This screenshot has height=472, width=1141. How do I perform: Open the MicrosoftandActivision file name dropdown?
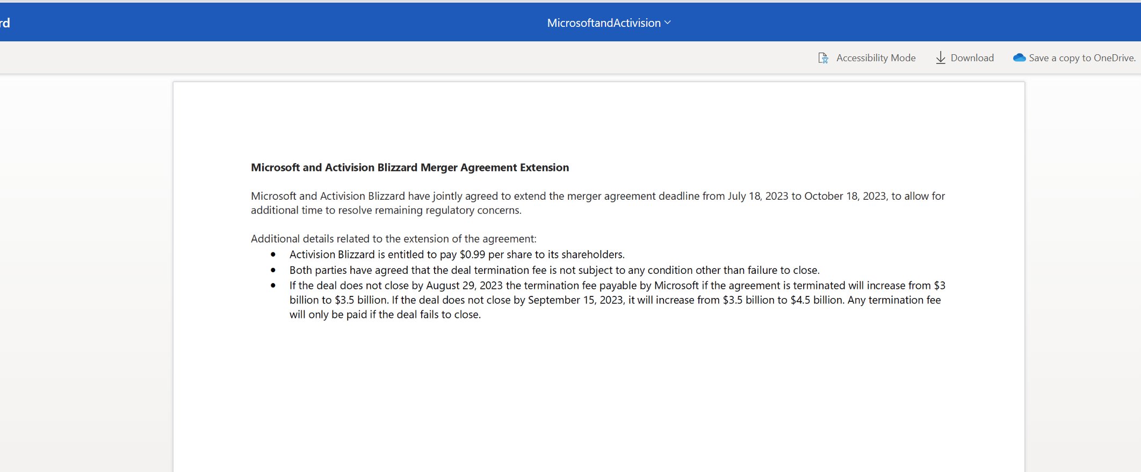click(609, 23)
